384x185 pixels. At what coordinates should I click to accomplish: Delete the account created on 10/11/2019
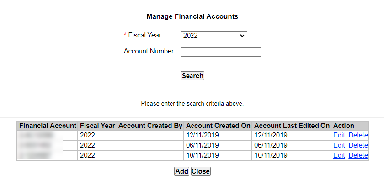coord(358,155)
